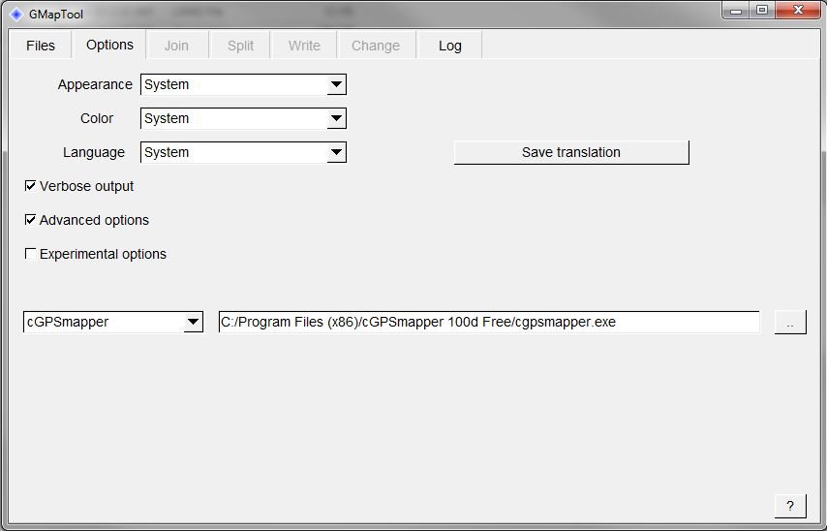This screenshot has width=827, height=531.
Task: Click the question mark help button
Action: (x=789, y=506)
